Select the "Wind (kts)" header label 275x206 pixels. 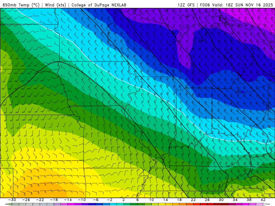[x=55, y=5]
